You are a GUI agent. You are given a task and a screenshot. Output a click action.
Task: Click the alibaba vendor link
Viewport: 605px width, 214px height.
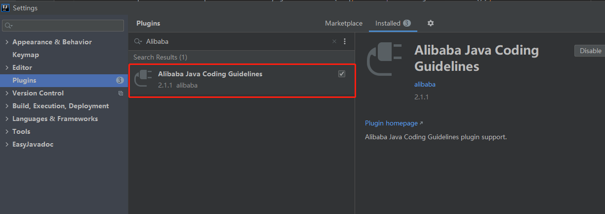pyautogui.click(x=425, y=84)
